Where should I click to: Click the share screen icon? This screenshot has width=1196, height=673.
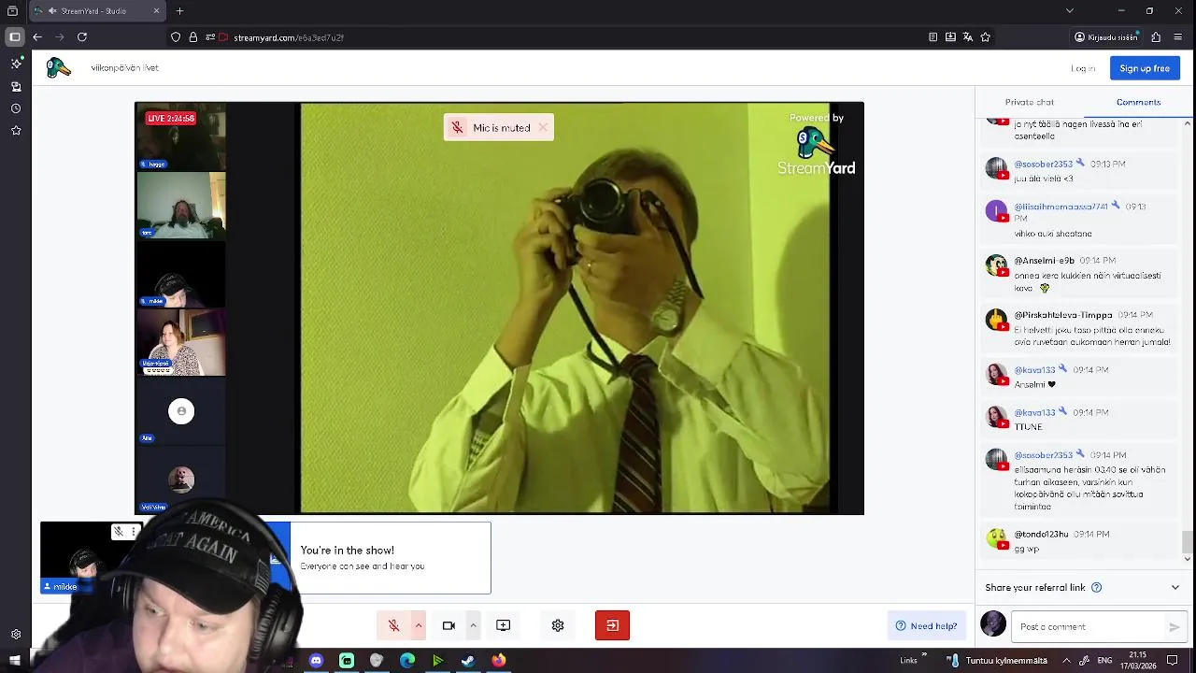(x=503, y=625)
